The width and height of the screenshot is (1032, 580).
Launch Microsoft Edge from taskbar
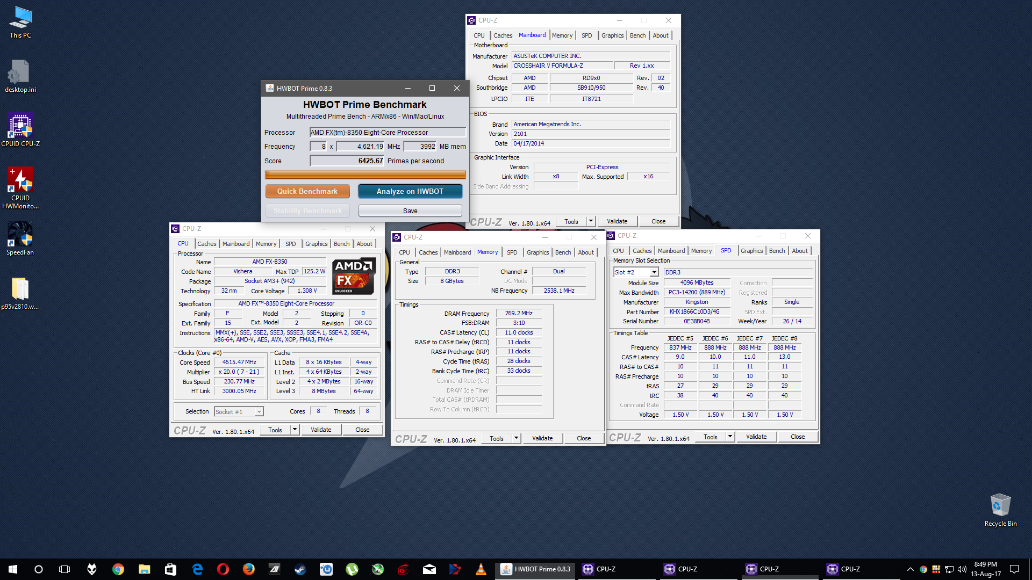(197, 569)
